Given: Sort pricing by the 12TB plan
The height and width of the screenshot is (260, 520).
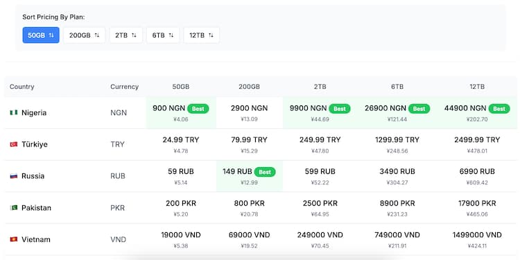Looking at the screenshot, I should tap(201, 35).
